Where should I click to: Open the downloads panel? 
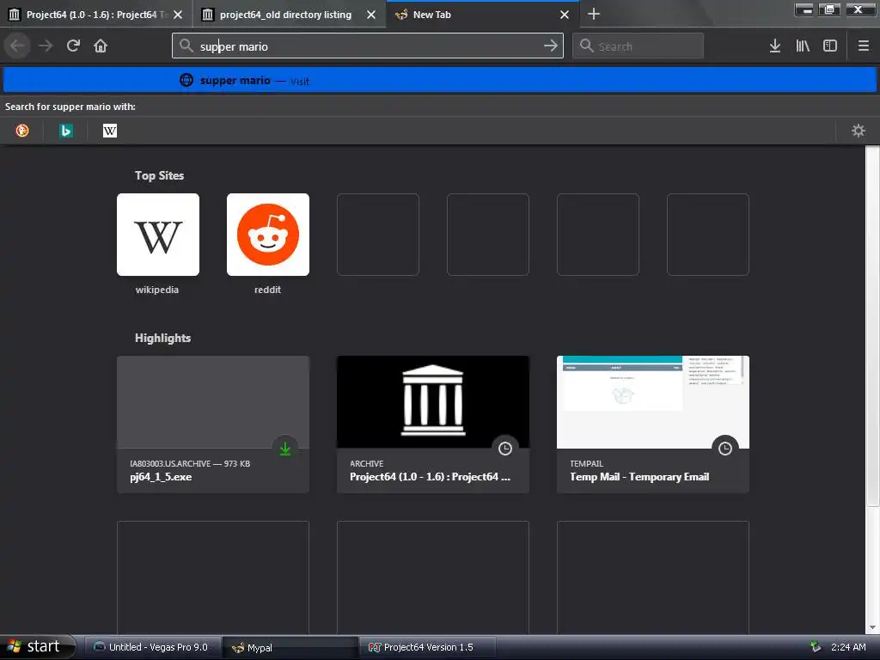coord(775,46)
